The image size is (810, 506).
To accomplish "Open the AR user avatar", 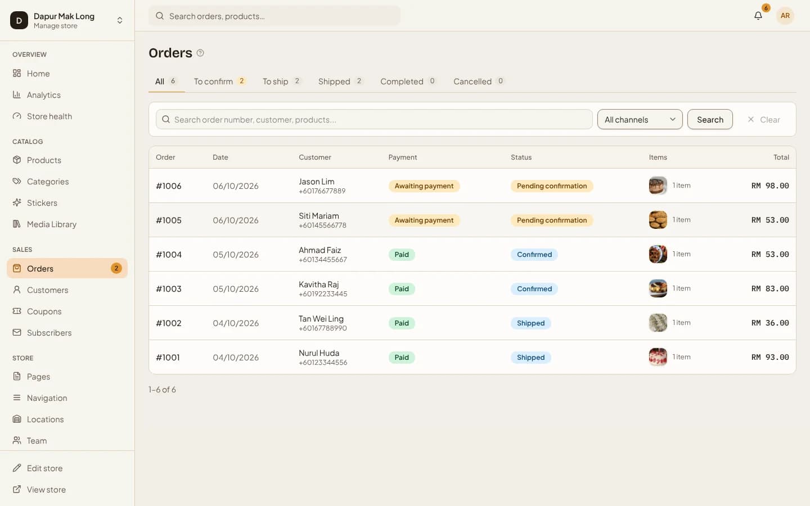I will point(785,16).
